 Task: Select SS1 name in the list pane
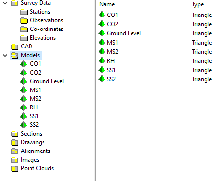click(x=111, y=70)
